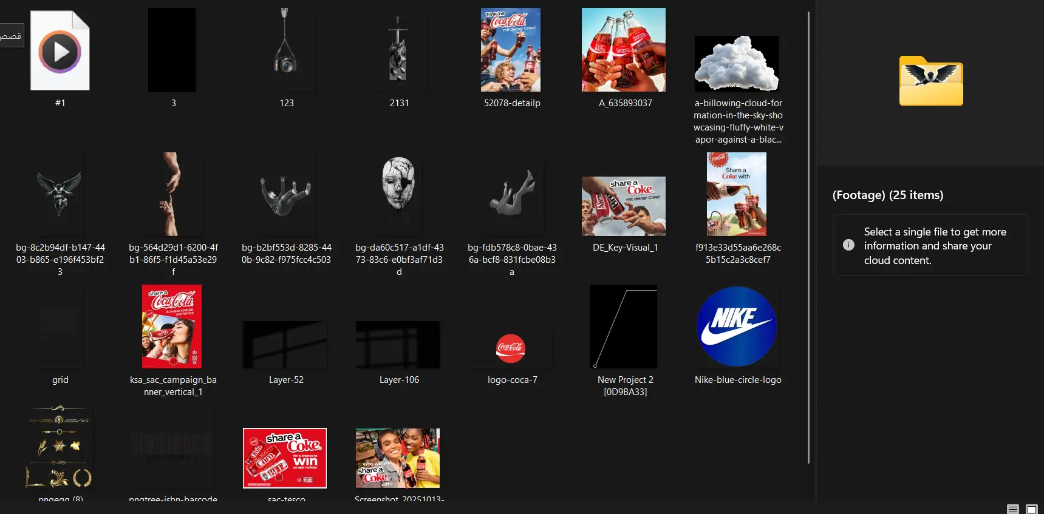Select the #1 video file icon
This screenshot has height=514, width=1044.
pyautogui.click(x=60, y=51)
